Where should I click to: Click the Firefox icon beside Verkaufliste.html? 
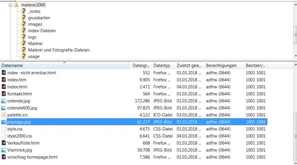[4, 143]
